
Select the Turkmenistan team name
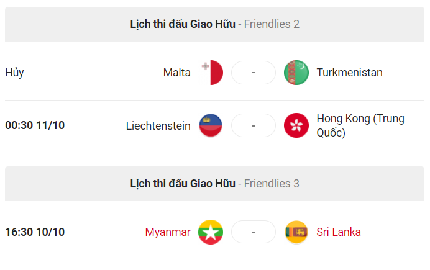tap(349, 73)
